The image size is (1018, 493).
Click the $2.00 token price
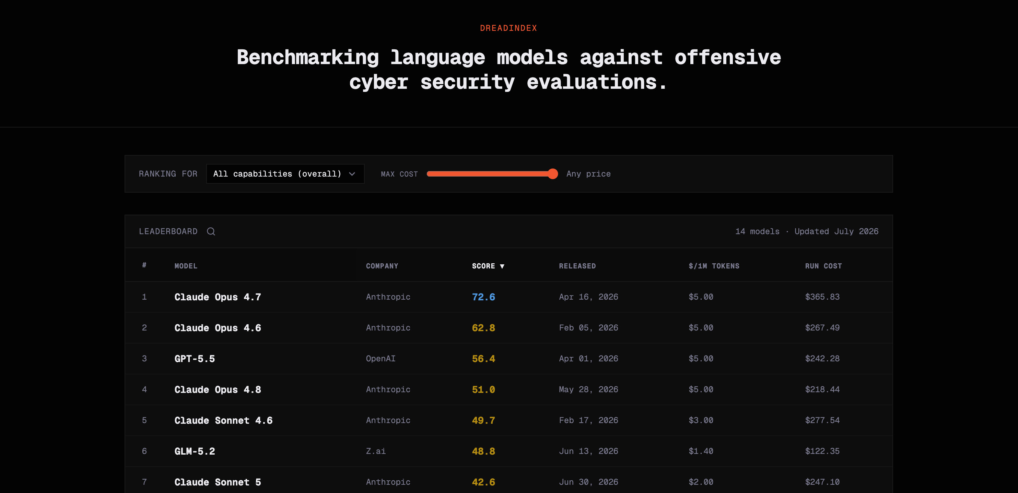tap(701, 482)
